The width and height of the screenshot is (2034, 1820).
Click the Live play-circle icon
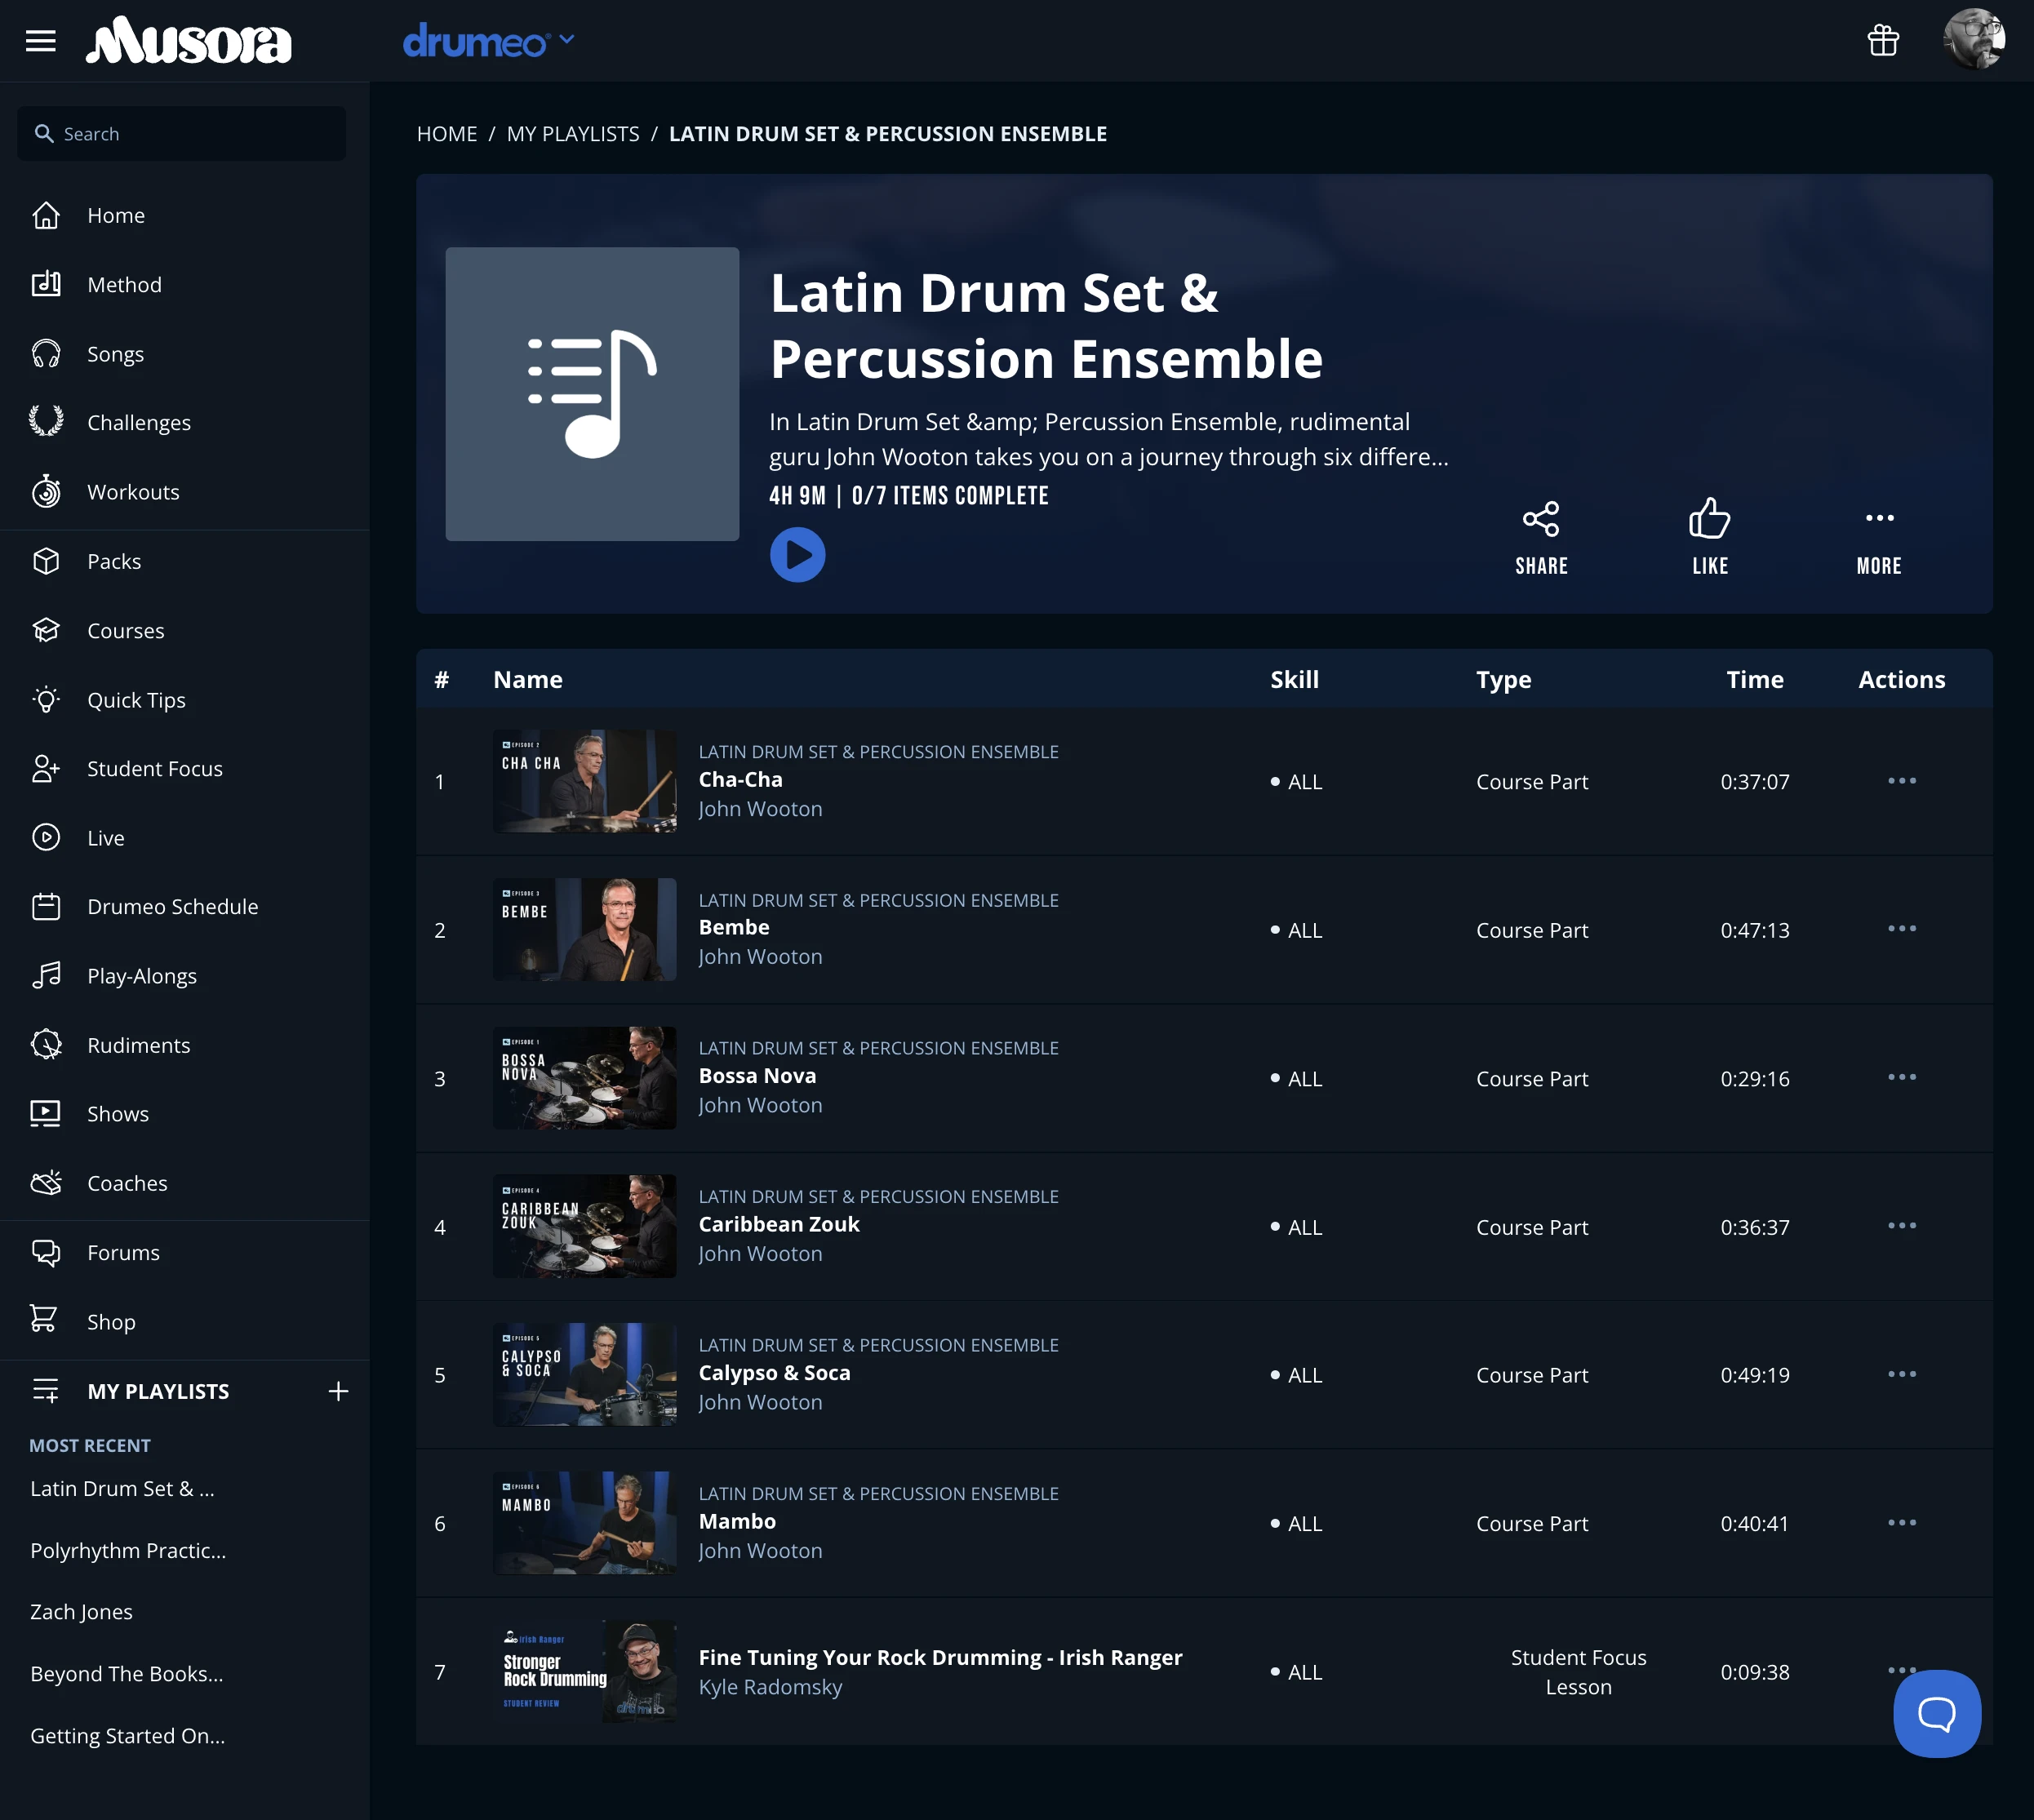coord(46,837)
